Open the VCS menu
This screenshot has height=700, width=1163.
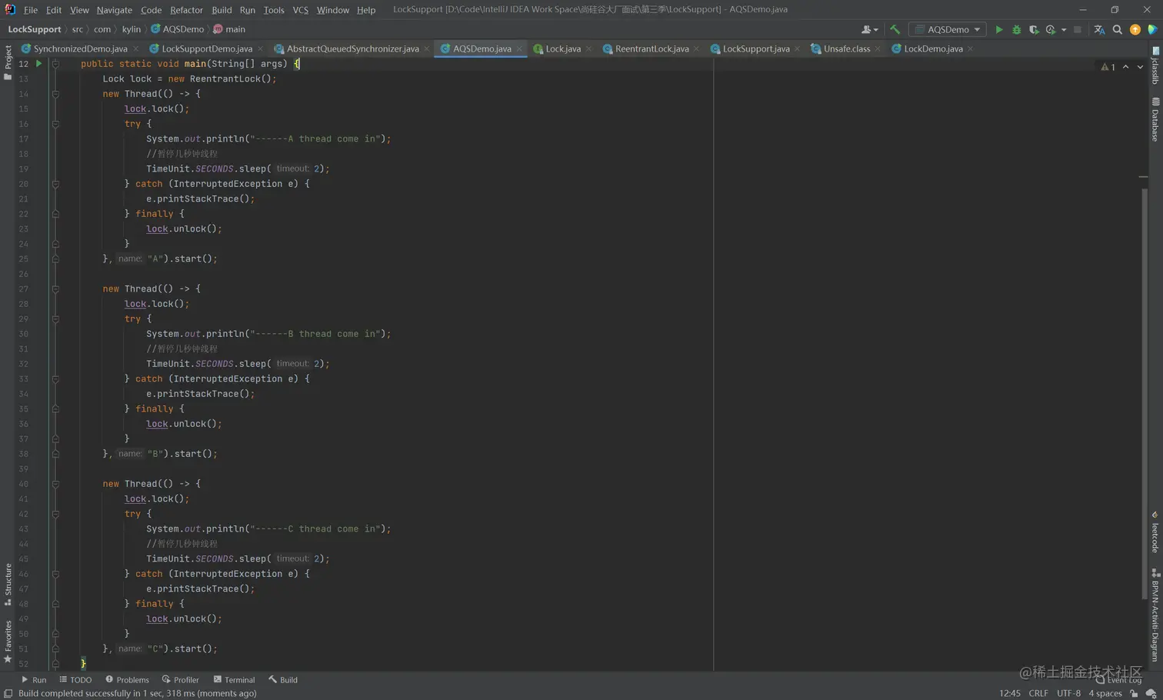(301, 10)
